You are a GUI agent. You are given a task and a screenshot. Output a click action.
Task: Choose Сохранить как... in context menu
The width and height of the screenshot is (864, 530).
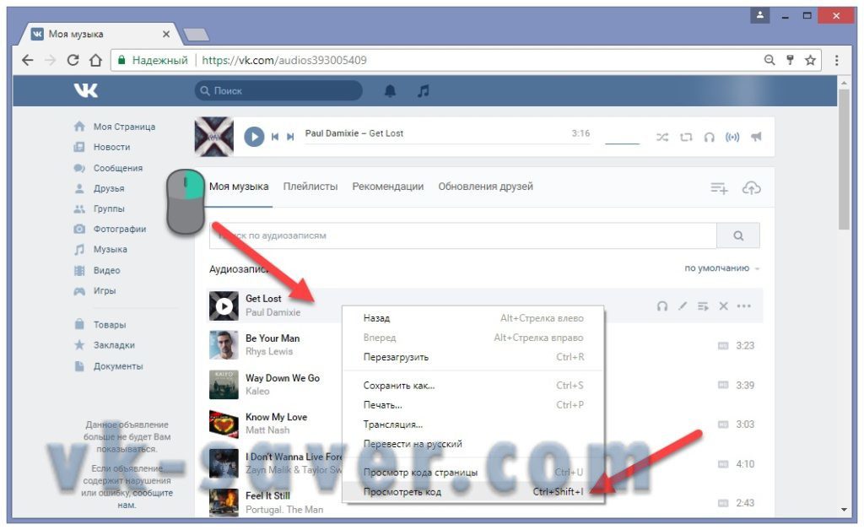473,386
